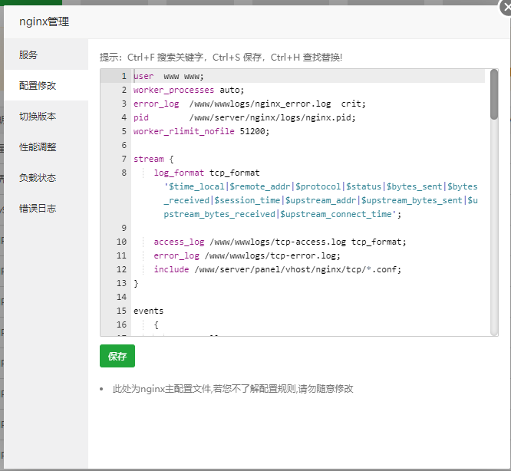Click the worker_rlimit_nofile 51200 line
511x471 pixels.
201,131
